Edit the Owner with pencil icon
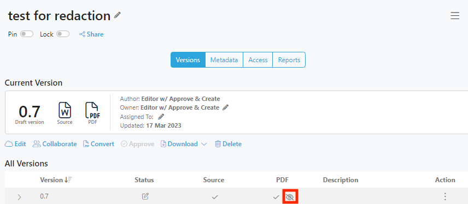Screen dimensions: 468x204 coord(226,107)
